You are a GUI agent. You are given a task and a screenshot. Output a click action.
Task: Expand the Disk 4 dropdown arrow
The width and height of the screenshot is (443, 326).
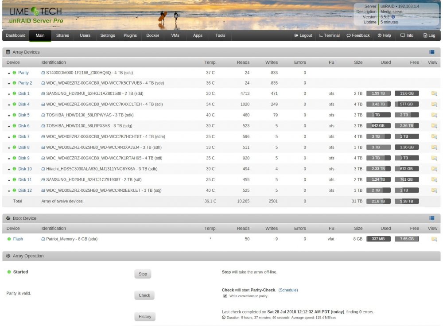tap(9, 105)
